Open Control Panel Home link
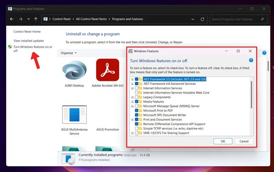Image resolution: width=274 pixels, height=172 pixels. pos(27,31)
